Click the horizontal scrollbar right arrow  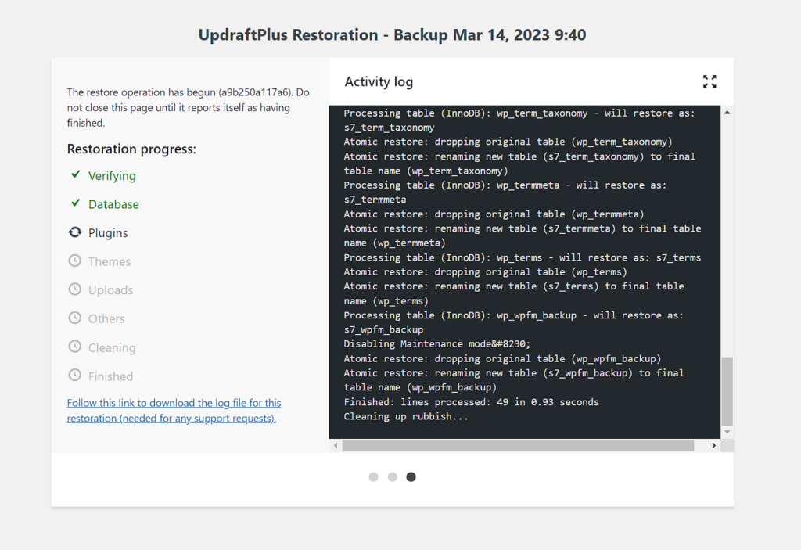713,445
